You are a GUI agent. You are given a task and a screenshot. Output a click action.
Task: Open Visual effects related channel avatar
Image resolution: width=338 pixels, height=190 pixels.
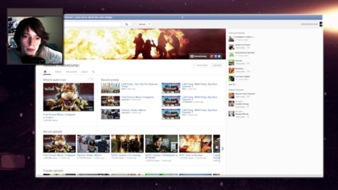tap(231, 113)
